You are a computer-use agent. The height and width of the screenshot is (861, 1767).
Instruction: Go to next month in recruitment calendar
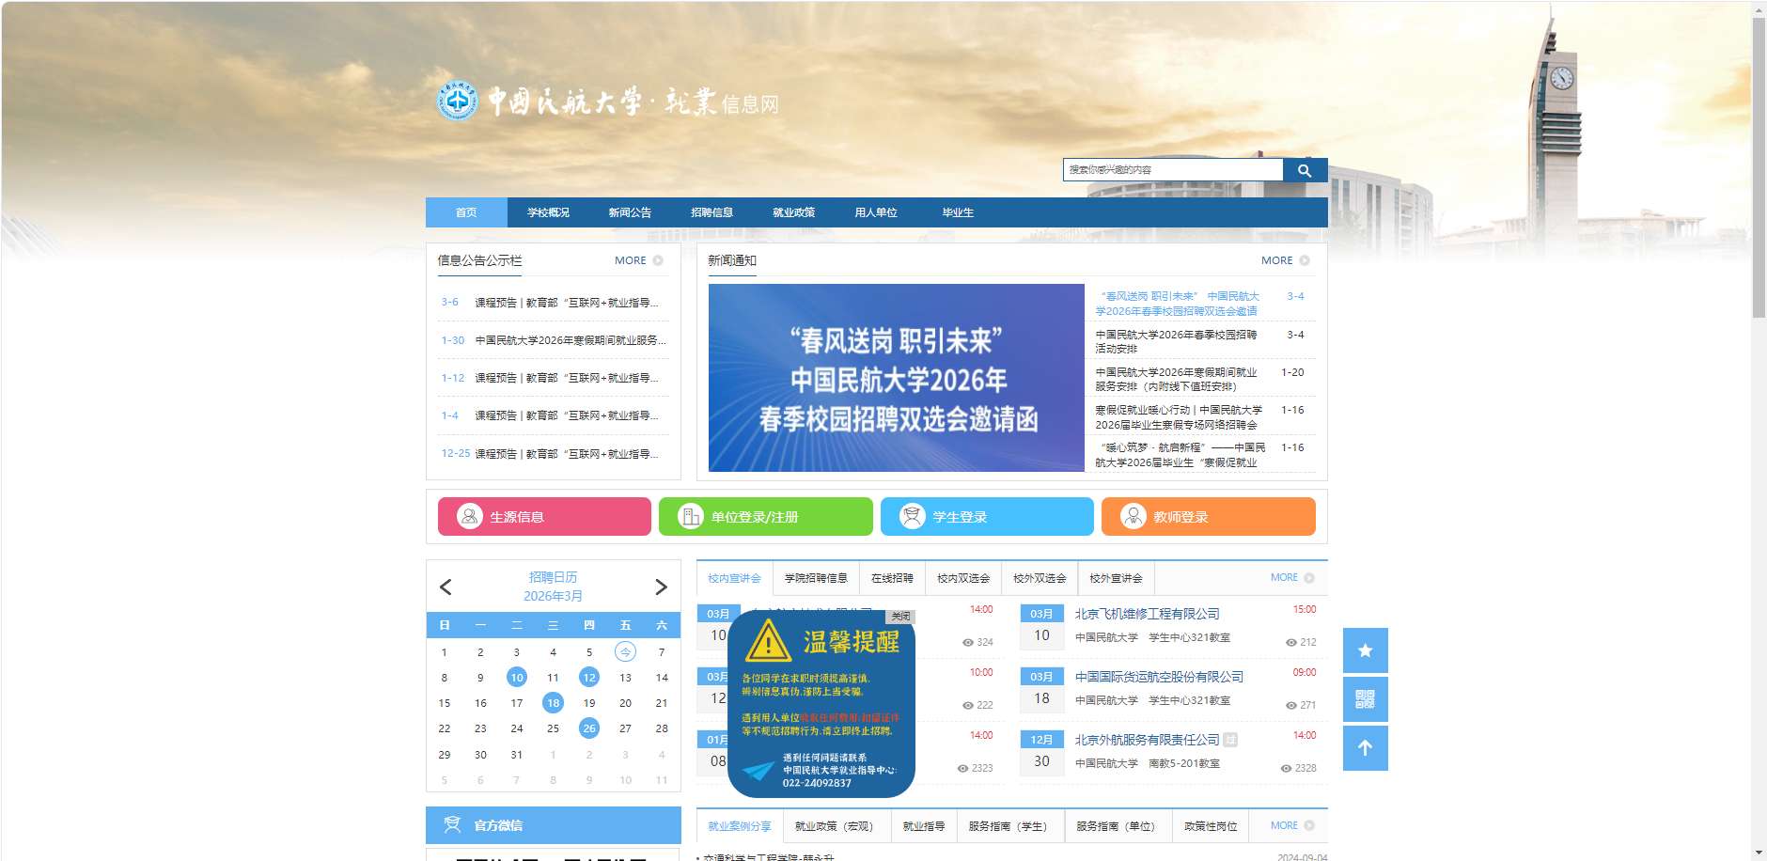pyautogui.click(x=661, y=587)
